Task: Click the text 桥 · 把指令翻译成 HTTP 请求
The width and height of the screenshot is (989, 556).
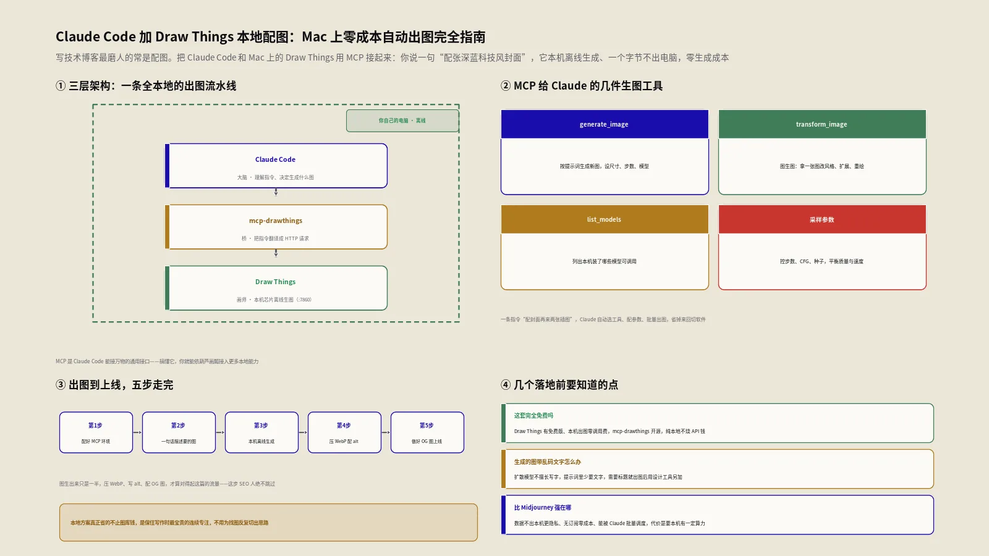Action: [276, 238]
